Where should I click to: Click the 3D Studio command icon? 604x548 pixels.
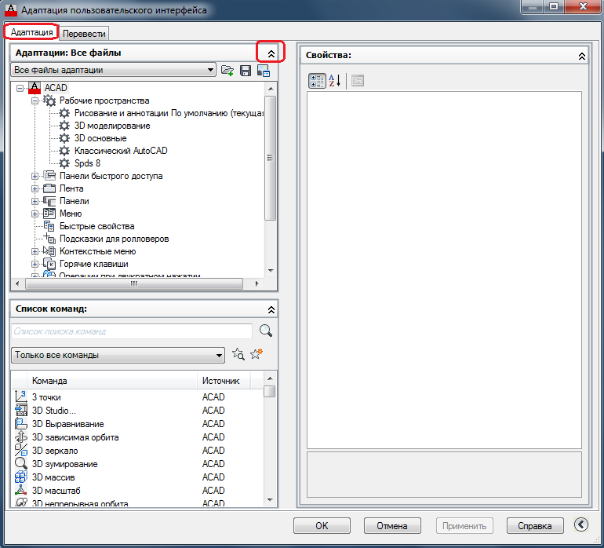pos(21,410)
